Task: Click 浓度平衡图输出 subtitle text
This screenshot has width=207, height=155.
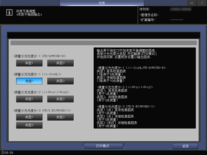Action: pos(29,14)
